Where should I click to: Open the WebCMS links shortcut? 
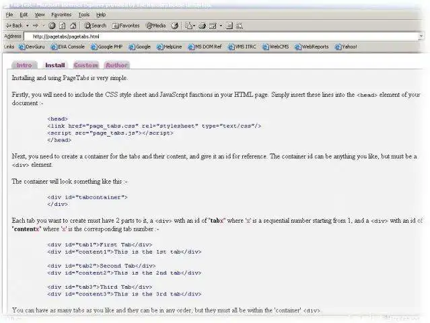click(276, 47)
